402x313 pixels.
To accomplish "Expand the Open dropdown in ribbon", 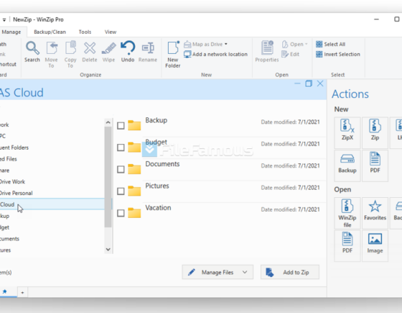I will tap(306, 44).
